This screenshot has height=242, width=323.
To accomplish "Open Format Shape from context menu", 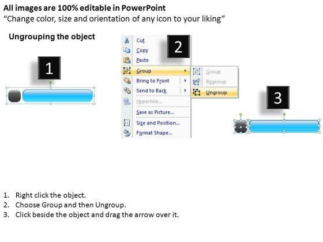I will [155, 133].
